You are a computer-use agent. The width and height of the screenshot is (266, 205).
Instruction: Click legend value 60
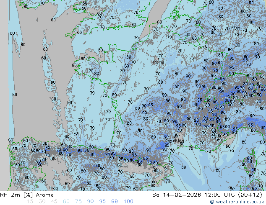[66, 202]
